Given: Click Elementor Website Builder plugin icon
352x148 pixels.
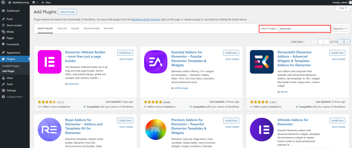Looking at the screenshot, I should point(49,62).
